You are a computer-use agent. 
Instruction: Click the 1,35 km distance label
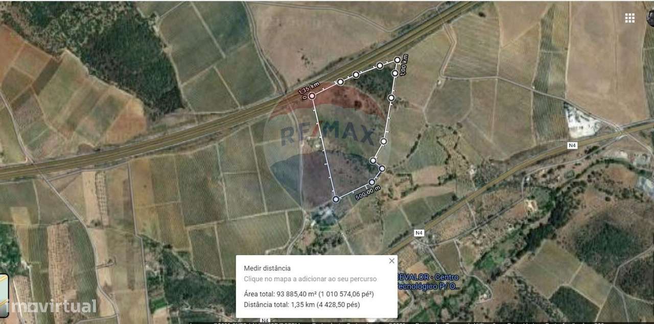[309, 88]
